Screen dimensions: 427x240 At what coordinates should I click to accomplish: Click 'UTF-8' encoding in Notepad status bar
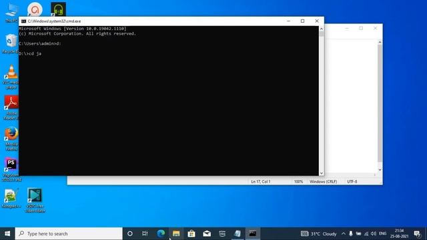[x=352, y=181]
